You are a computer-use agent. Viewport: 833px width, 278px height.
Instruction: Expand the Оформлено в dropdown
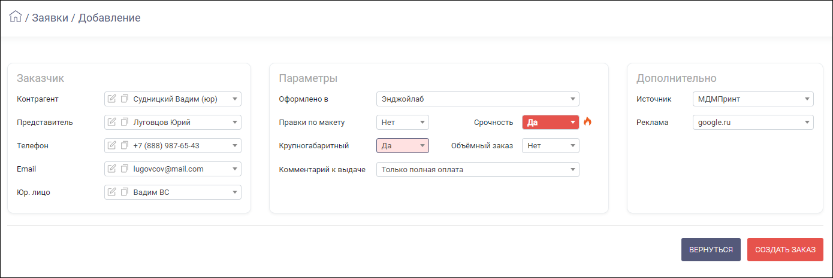click(478, 99)
